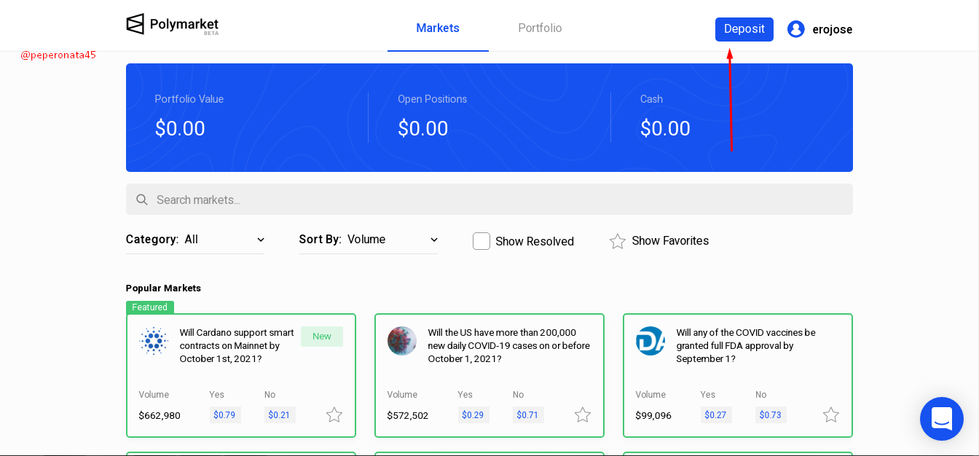Buy No at $0.73 on FDA approval market

coord(771,415)
